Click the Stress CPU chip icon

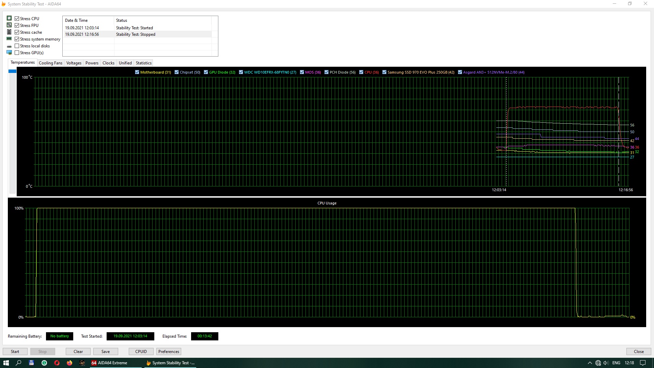[x=9, y=18]
